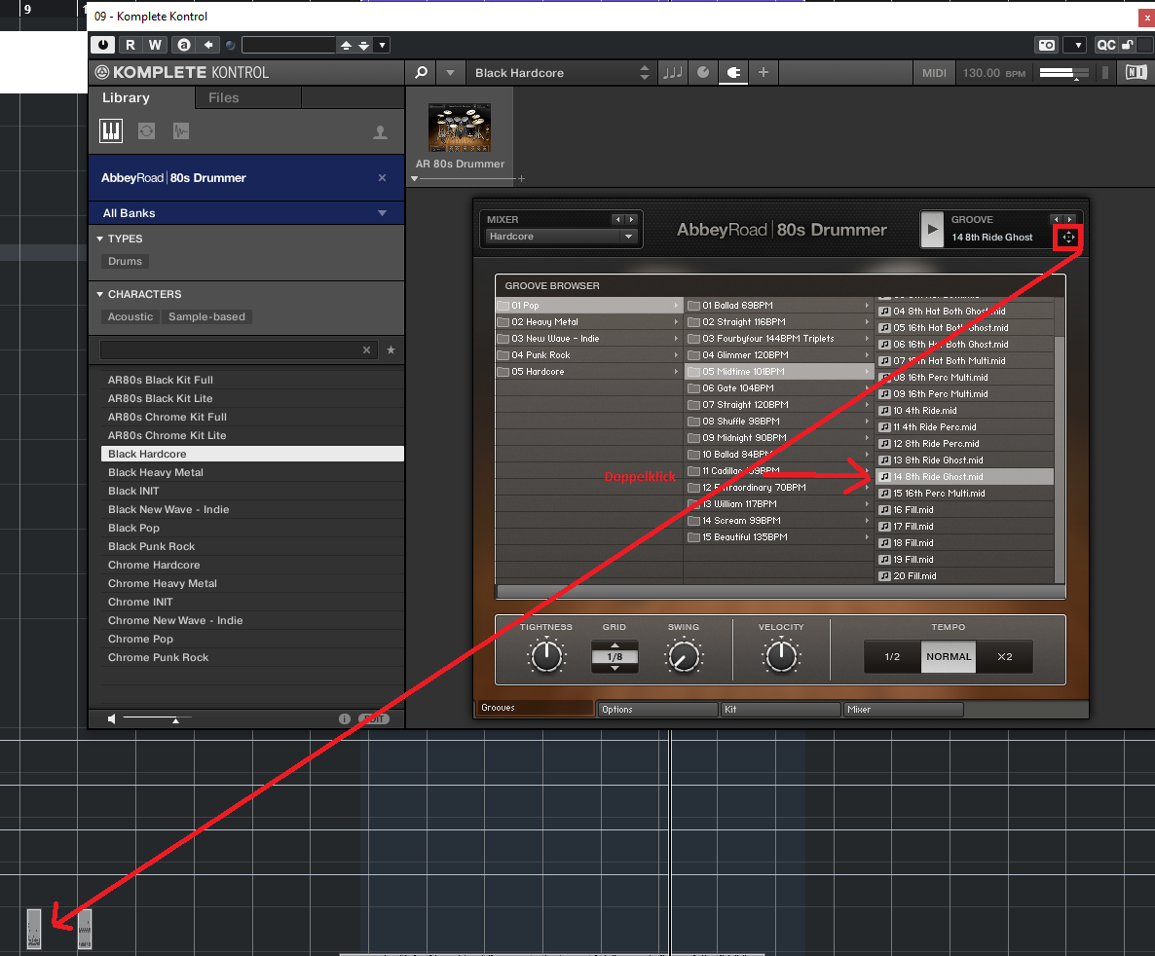Click the magnifier browser icon in header
The height and width of the screenshot is (956, 1155).
click(421, 73)
